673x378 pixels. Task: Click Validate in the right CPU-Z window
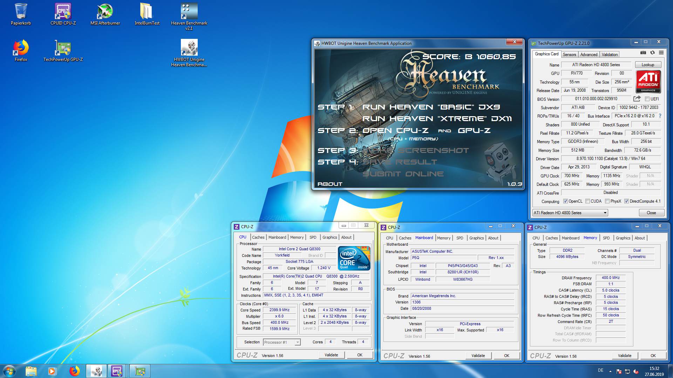(x=625, y=356)
